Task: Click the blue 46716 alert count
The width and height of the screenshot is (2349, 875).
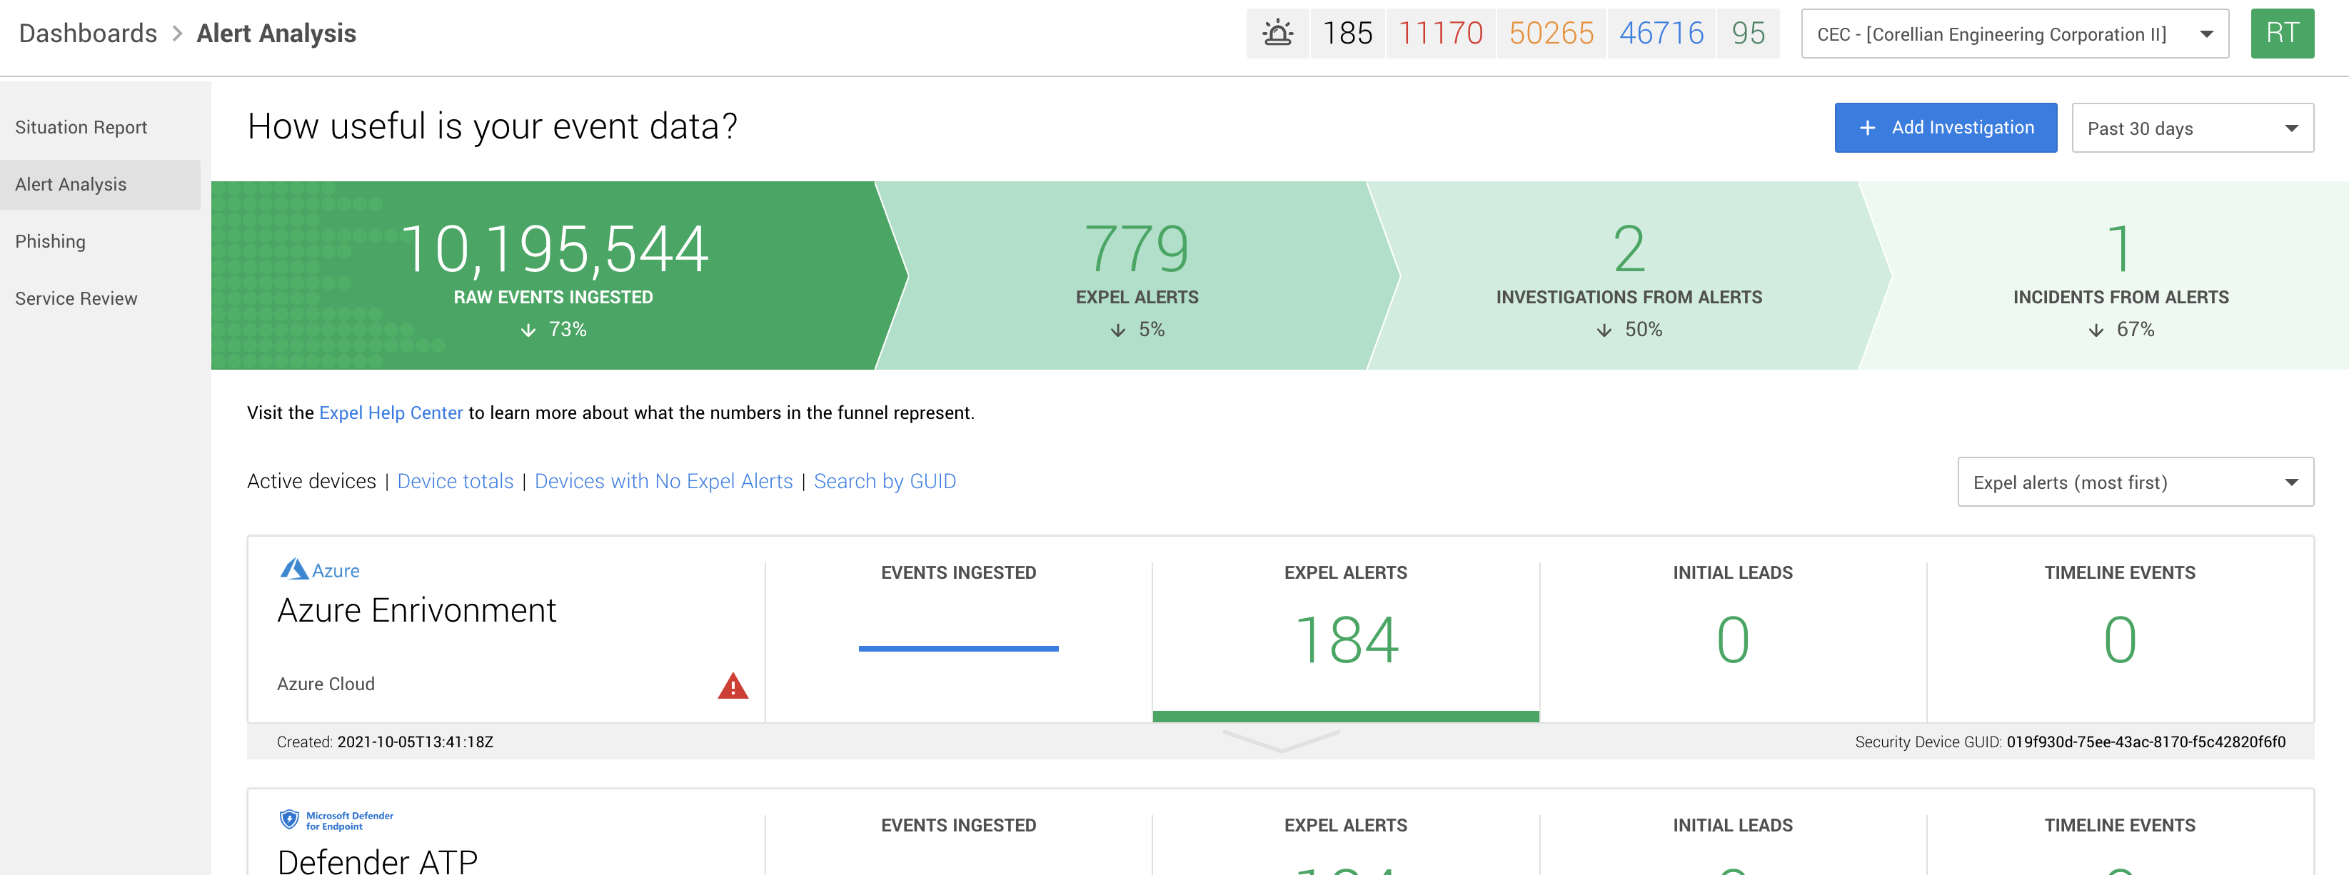Action: pos(1661,34)
